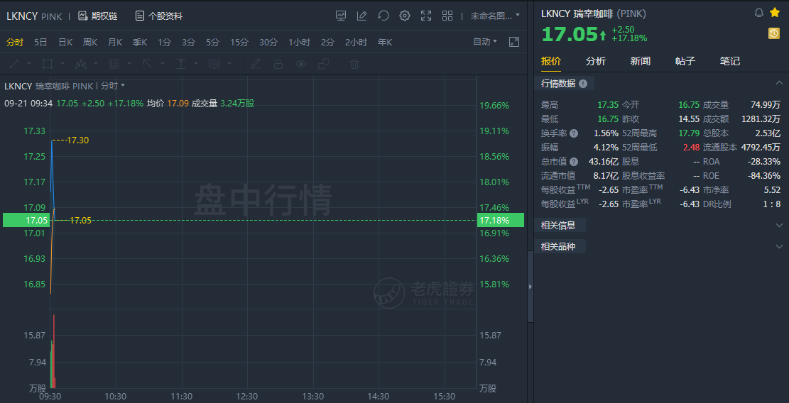The image size is (789, 403).
Task: Click the pop-out chart window icon
Action: tap(513, 42)
